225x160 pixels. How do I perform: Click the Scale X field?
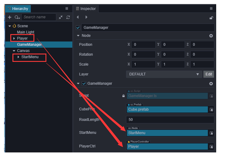click(143, 64)
